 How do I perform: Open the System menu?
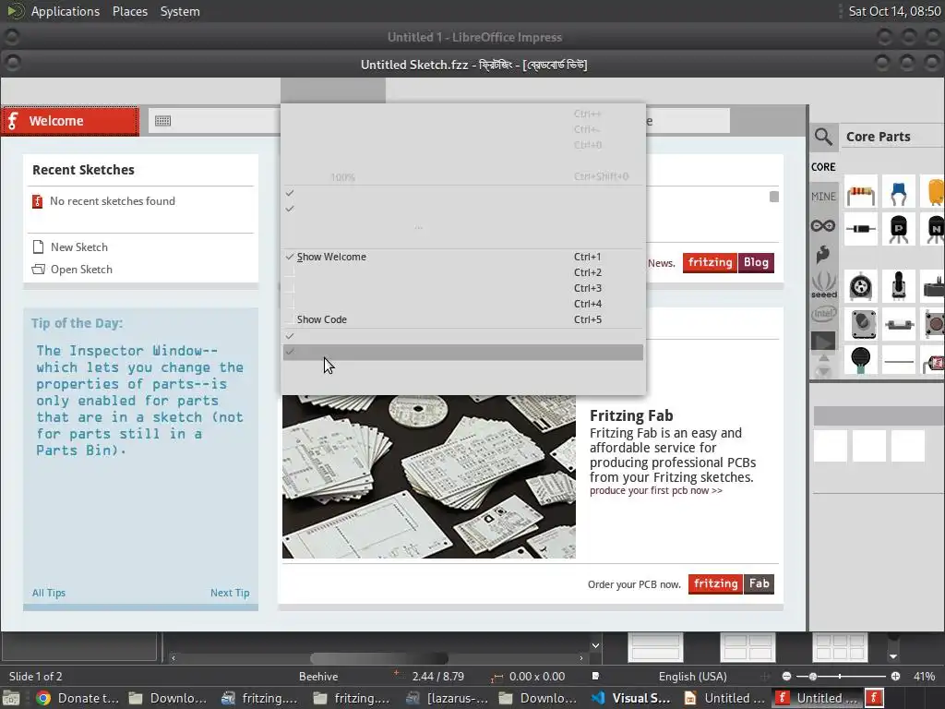(180, 11)
